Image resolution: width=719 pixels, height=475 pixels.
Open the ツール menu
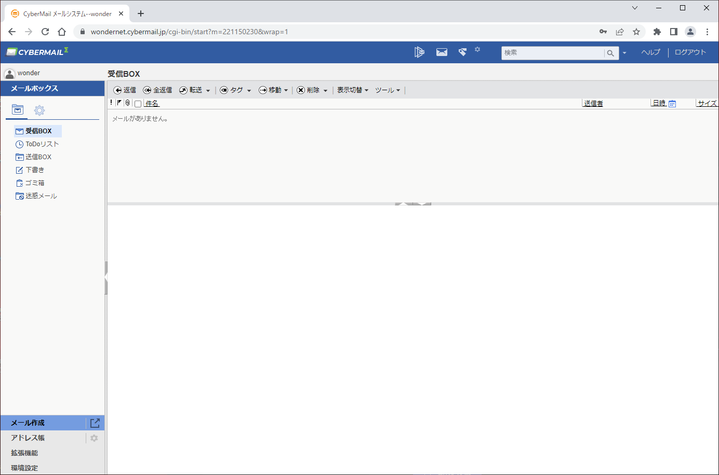pos(388,90)
